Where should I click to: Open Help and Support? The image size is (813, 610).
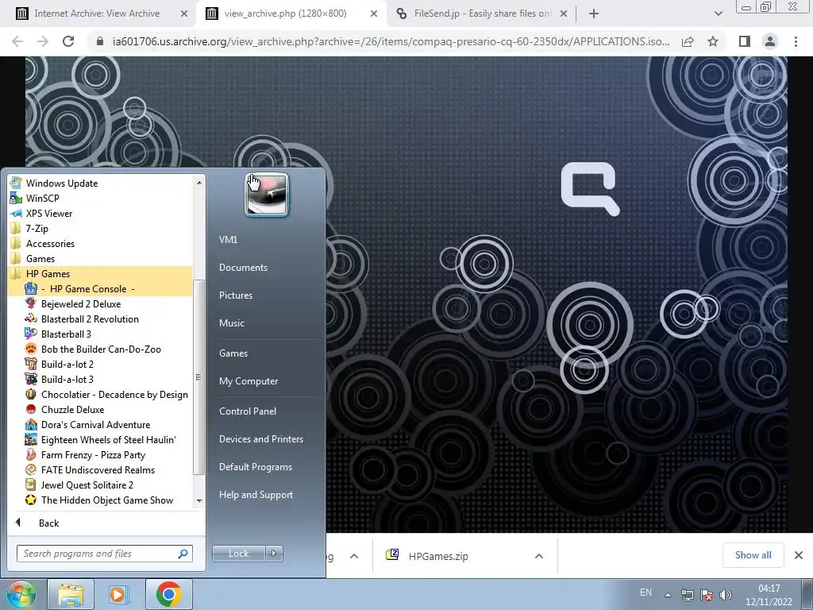point(256,495)
